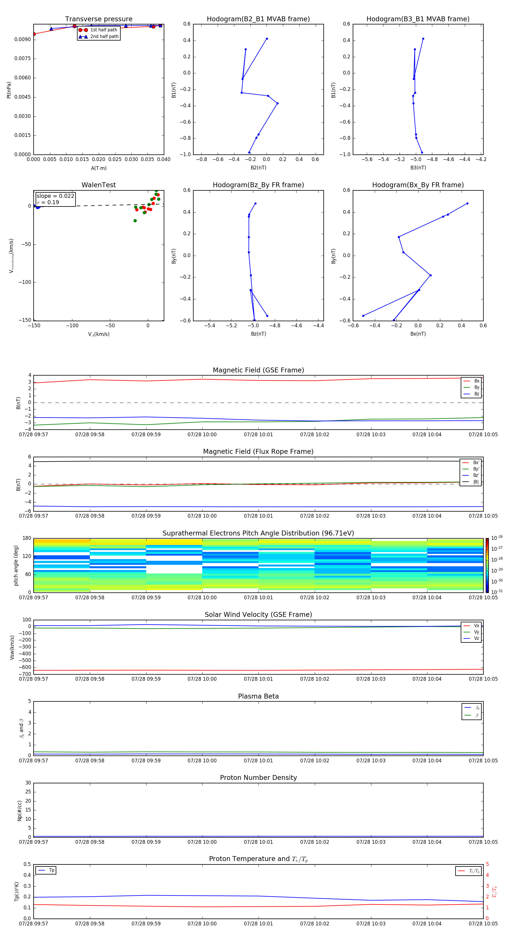Viewport: 517px width, 949px height.
Task: Click the Vsw(km/s) y-axis label
Action: click(x=12, y=647)
